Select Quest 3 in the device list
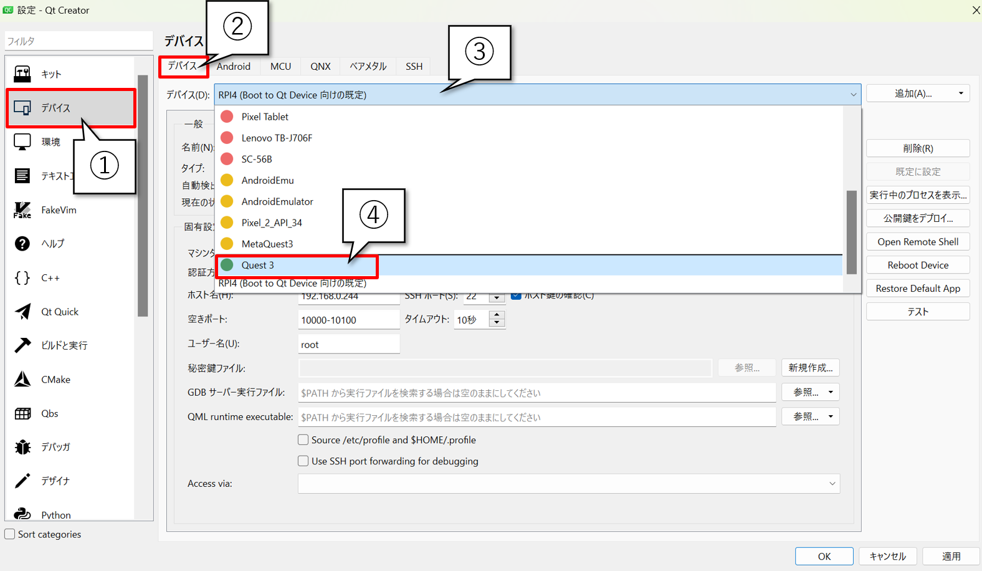The height and width of the screenshot is (571, 982). tap(258, 266)
